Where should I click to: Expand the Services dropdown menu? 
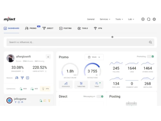click(x=105, y=19)
